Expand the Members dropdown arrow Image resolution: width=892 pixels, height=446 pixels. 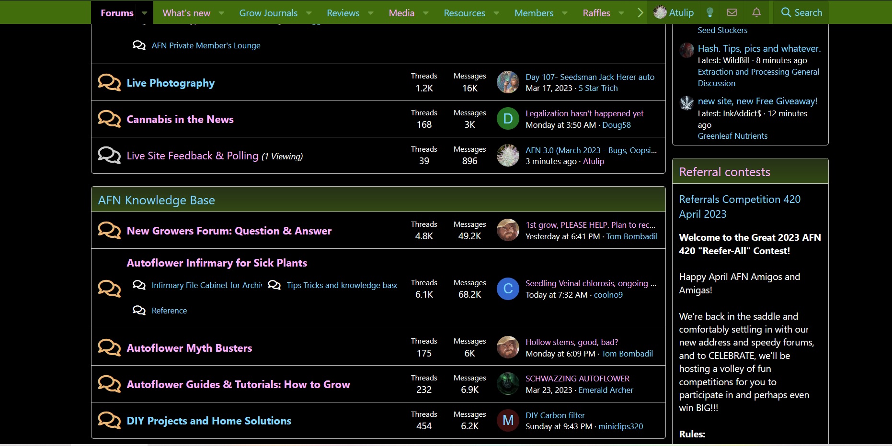point(564,13)
